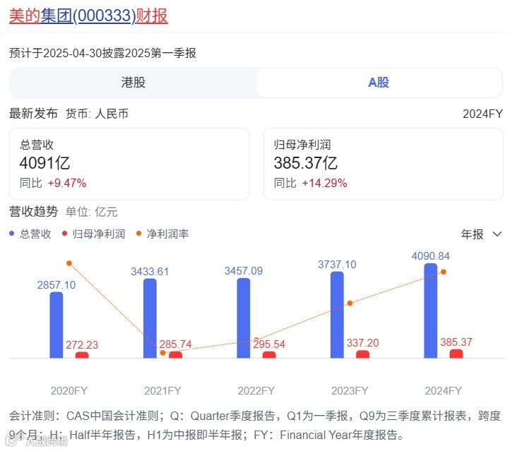Click the 2021FY net profit bar 285.74
Screen dimensions: 512x451
point(175,355)
